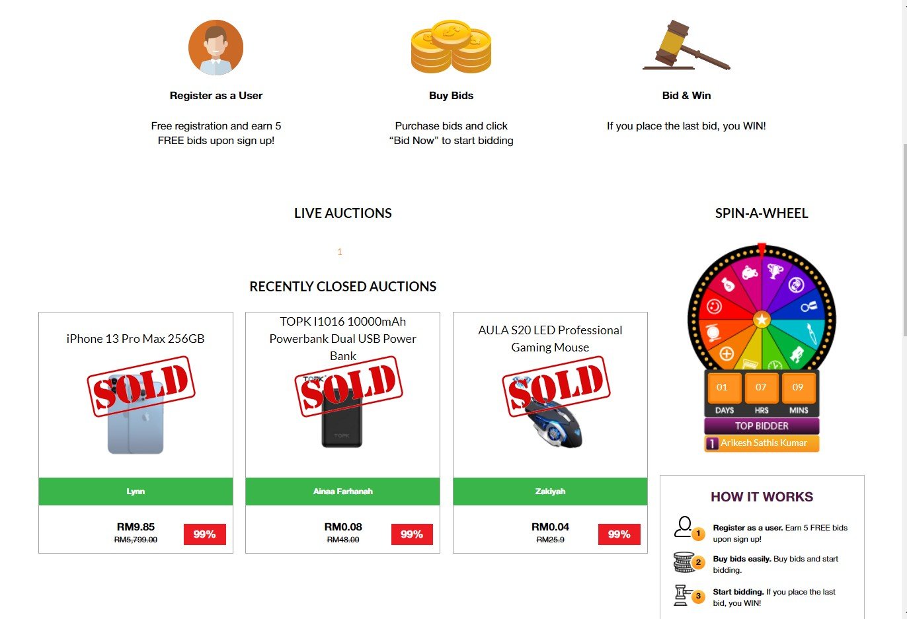
Task: Click the smiley face wheel segment
Action: (x=714, y=306)
